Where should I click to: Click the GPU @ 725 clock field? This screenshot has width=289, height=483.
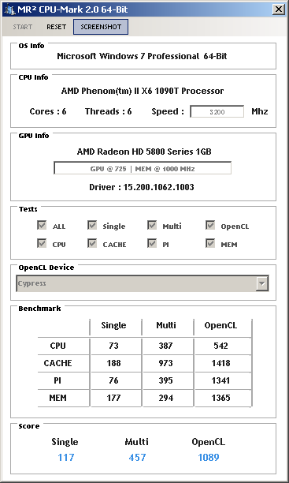143,168
